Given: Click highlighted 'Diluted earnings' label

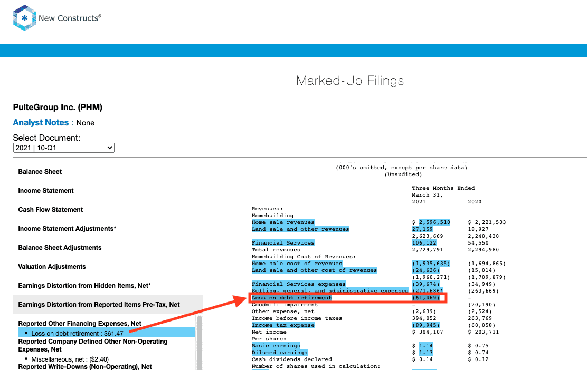Looking at the screenshot, I should [279, 353].
